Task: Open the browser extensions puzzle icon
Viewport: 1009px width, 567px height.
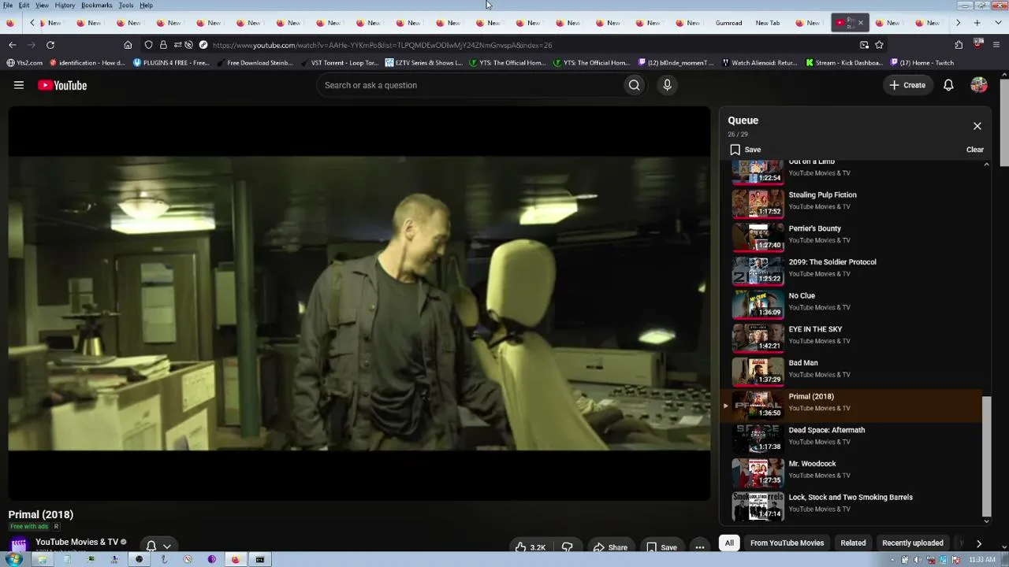Action: coord(959,45)
